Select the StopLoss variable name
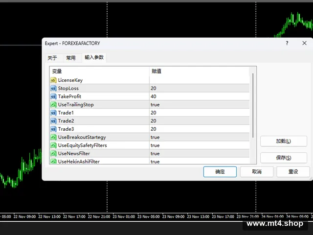This screenshot has height=235, width=313. (x=68, y=88)
